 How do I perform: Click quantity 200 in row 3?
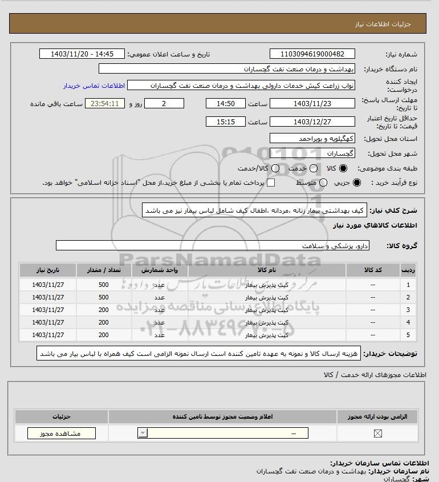point(104,310)
